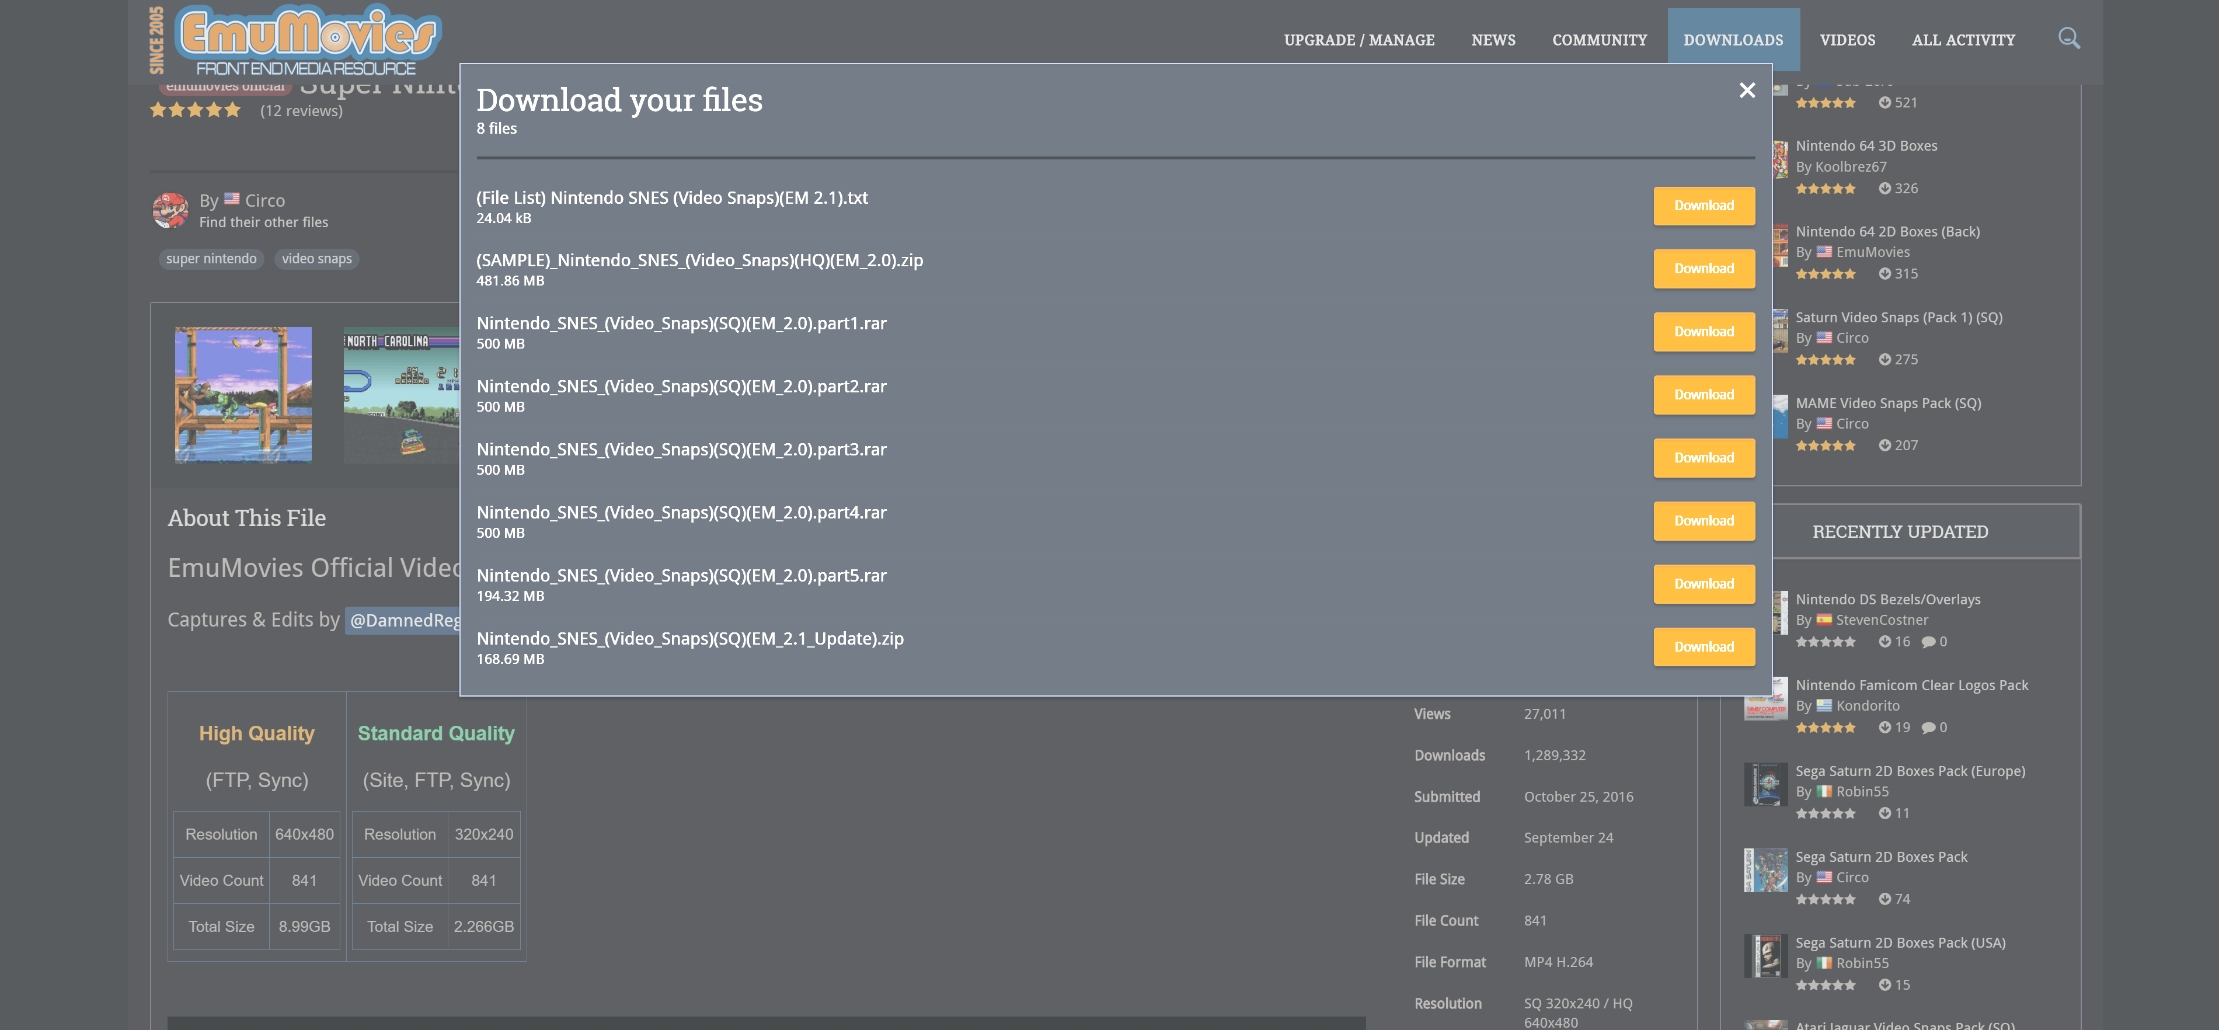This screenshot has width=2219, height=1030.
Task: Select the super nintendo tag
Action: click(x=211, y=259)
